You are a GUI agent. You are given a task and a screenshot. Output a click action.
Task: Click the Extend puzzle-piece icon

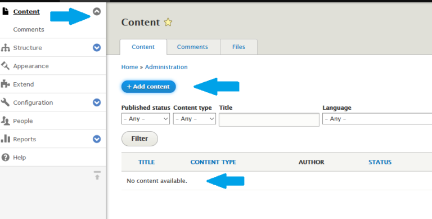point(5,84)
